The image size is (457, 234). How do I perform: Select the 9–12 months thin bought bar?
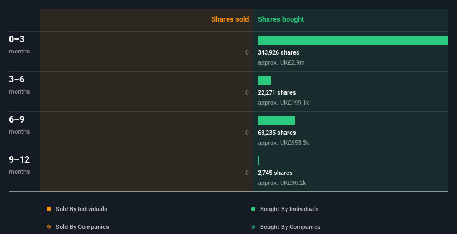tap(258, 160)
